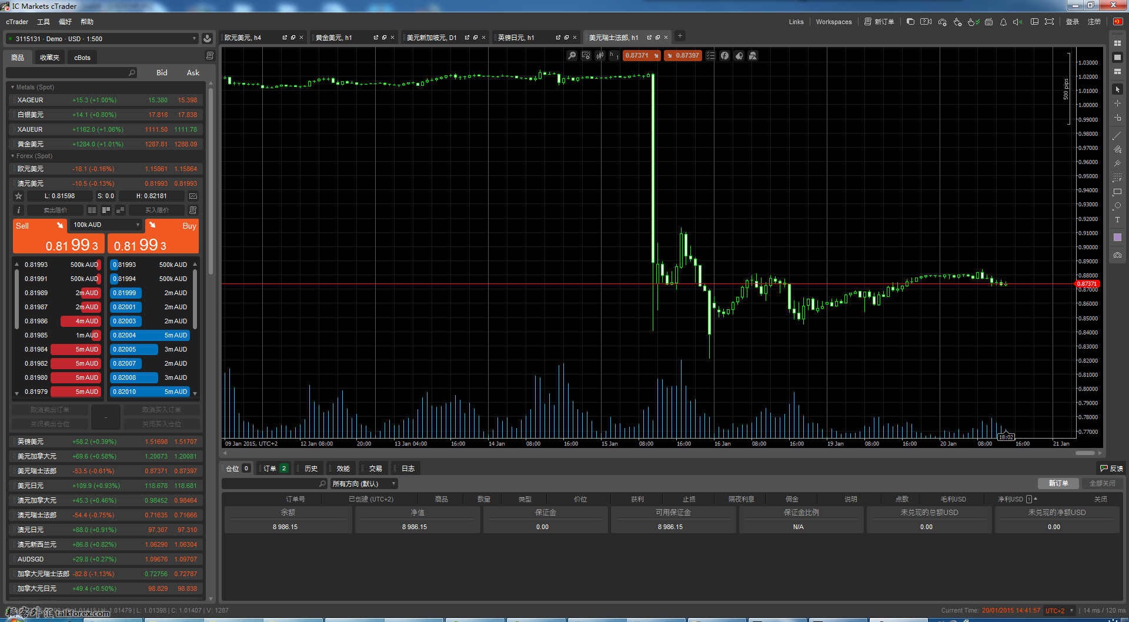Open the 所有方向 (默认) filter dropdown
The height and width of the screenshot is (622, 1129).
363,484
